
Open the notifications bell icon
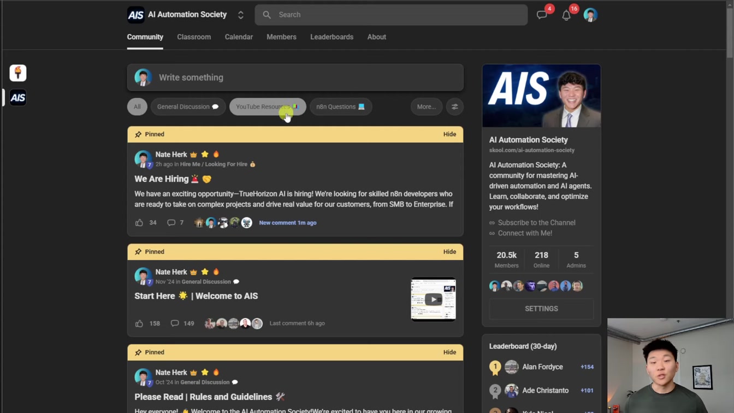coord(566,15)
